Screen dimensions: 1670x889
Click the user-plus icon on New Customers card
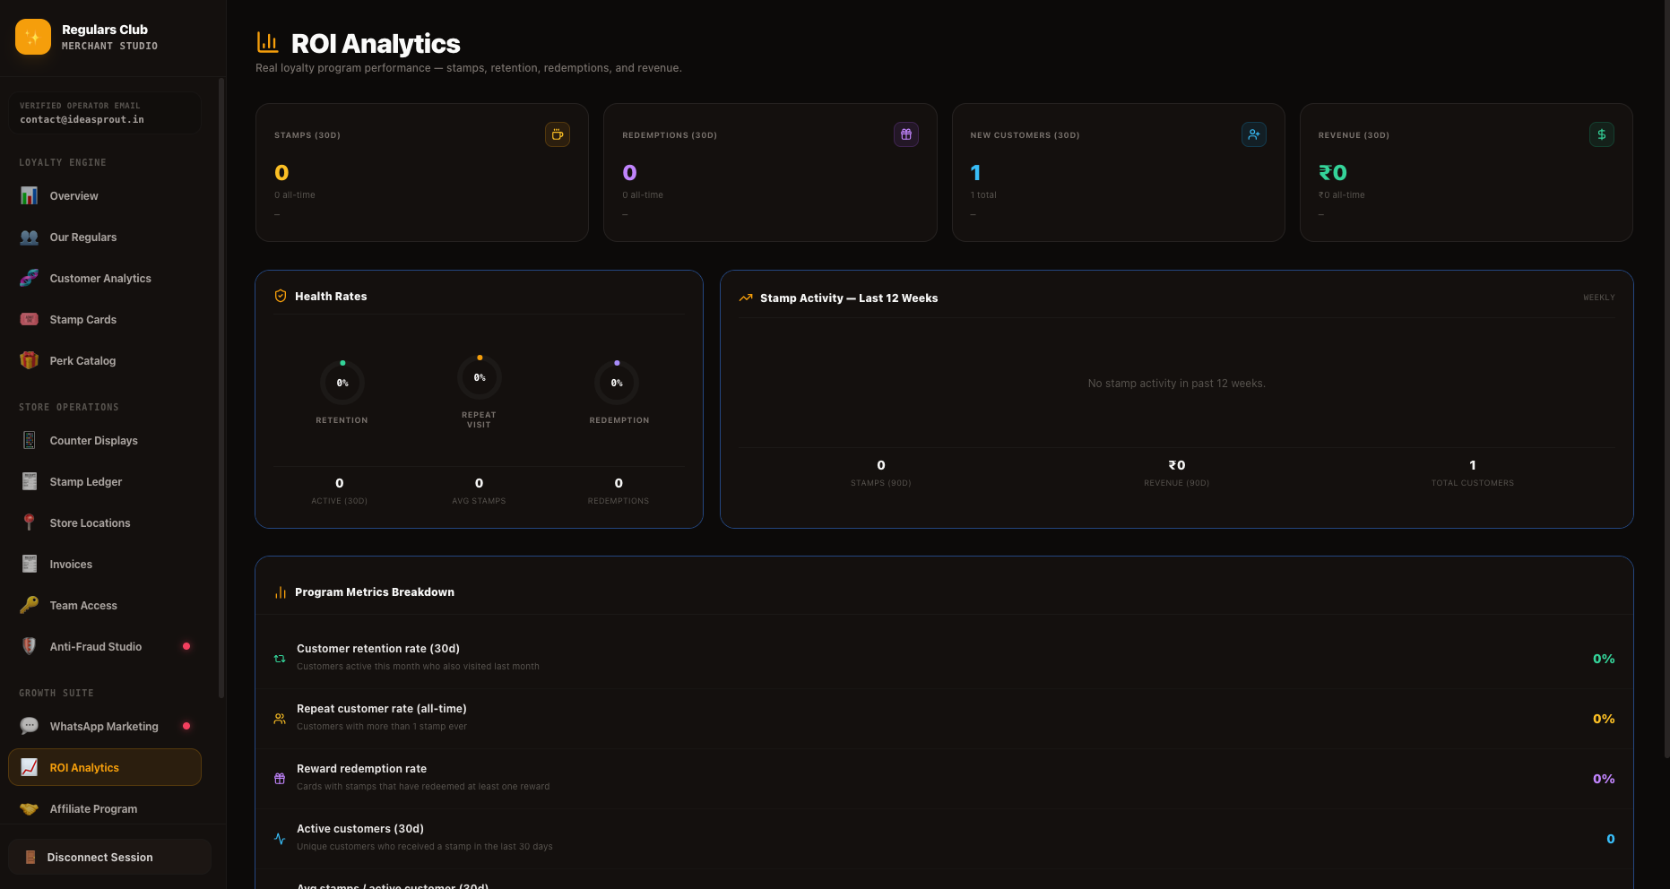[1254, 134]
